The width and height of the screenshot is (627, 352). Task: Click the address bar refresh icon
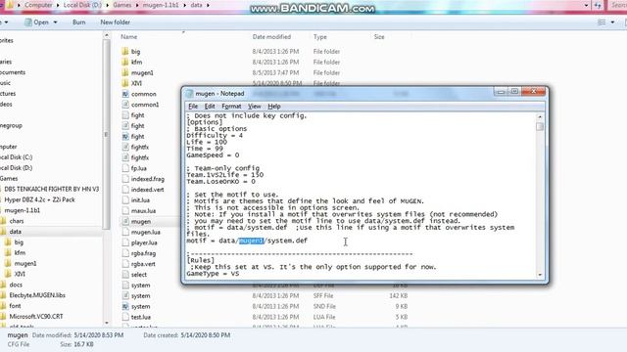(598, 5)
